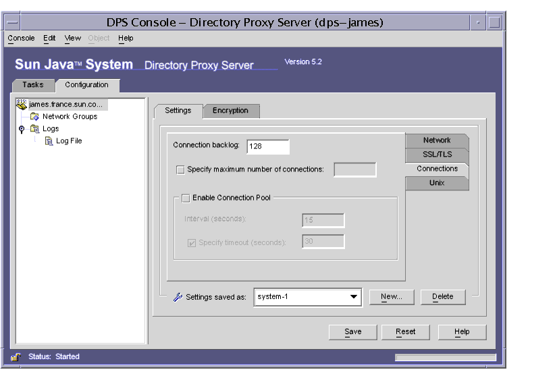This screenshot has height=374, width=555.
Task: Select the Connections side tab
Action: point(437,169)
